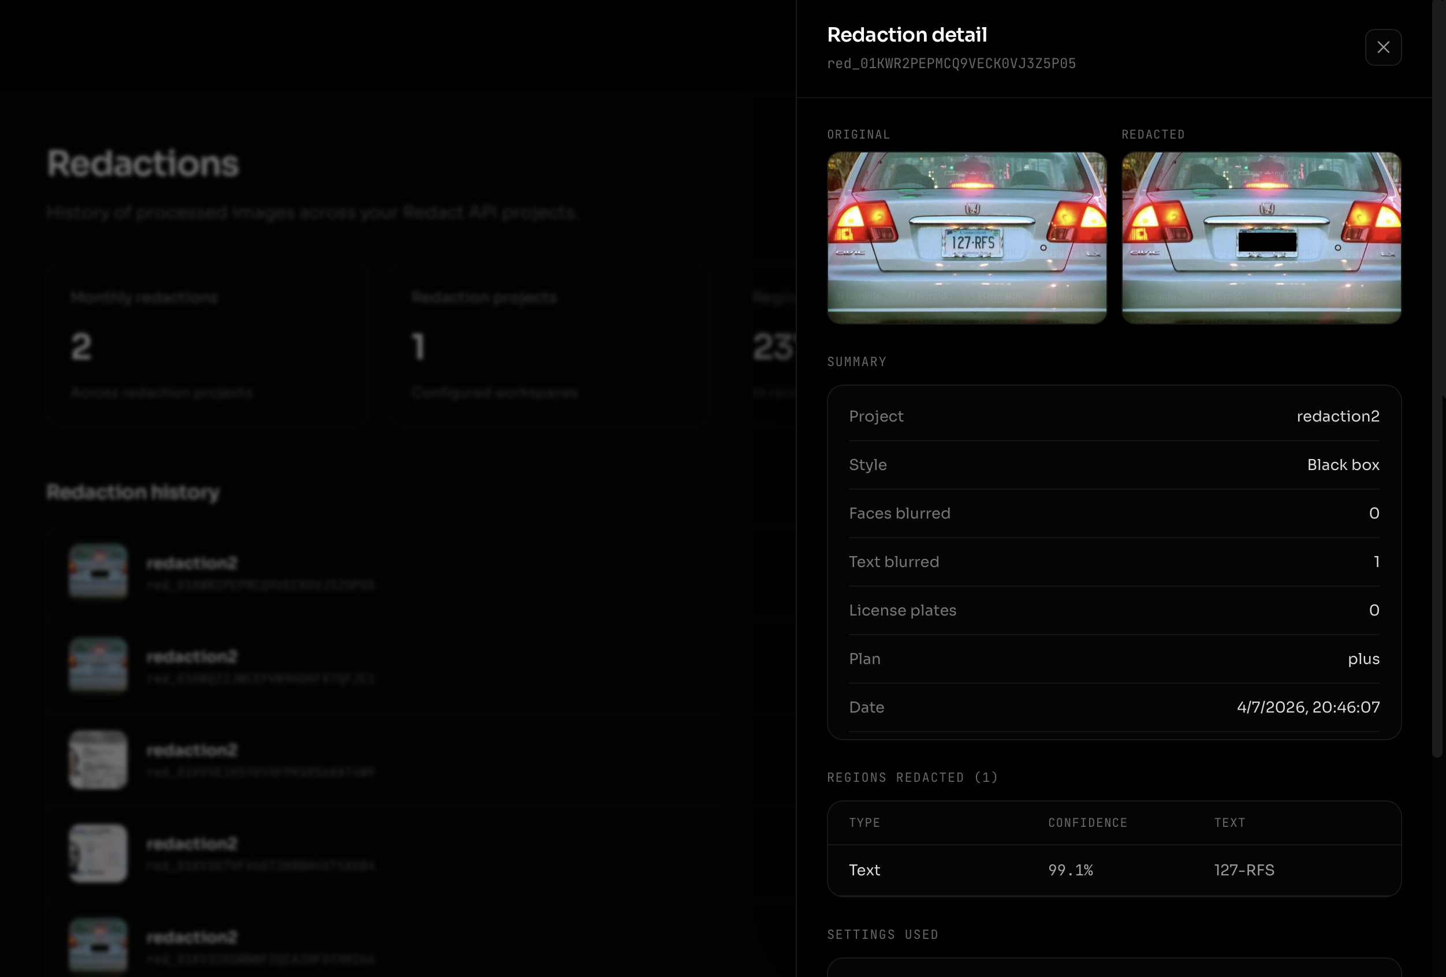
Task: Close the Redaction detail panel
Action: coord(1382,47)
